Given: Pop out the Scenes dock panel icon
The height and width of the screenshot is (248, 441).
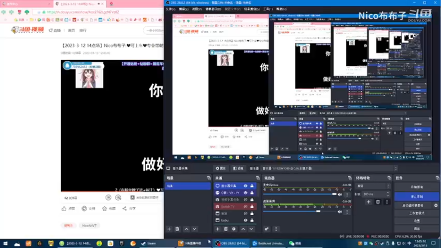Looking at the screenshot, I should click(x=209, y=178).
